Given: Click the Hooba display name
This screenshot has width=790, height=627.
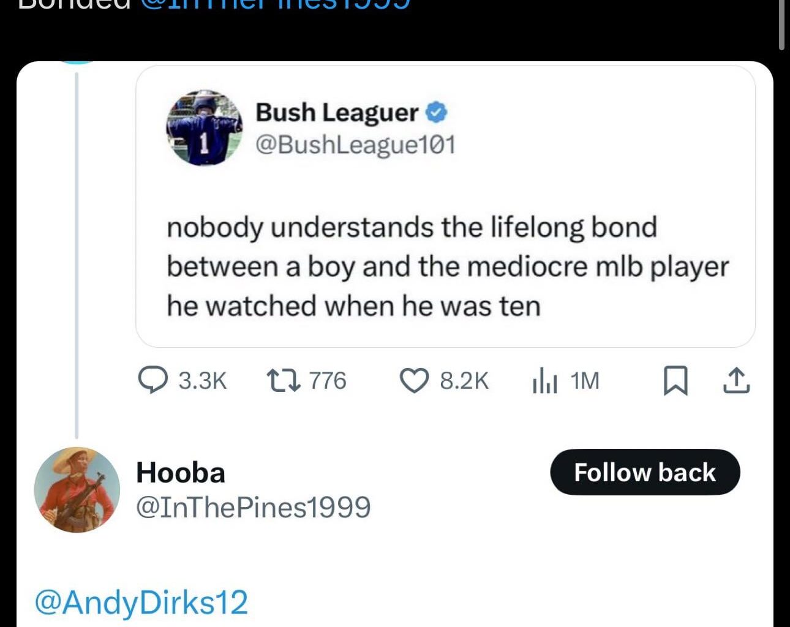Looking at the screenshot, I should [181, 473].
